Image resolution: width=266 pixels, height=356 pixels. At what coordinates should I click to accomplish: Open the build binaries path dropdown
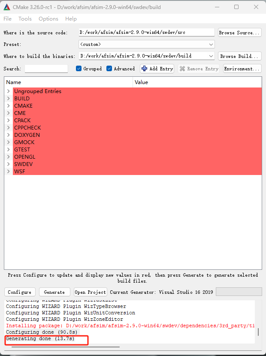pyautogui.click(x=211, y=56)
